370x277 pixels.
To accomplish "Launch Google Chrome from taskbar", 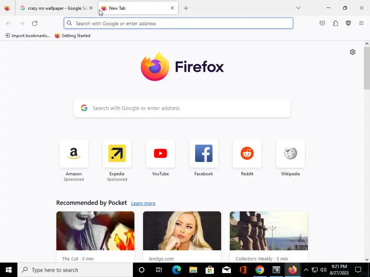I will click(x=259, y=270).
